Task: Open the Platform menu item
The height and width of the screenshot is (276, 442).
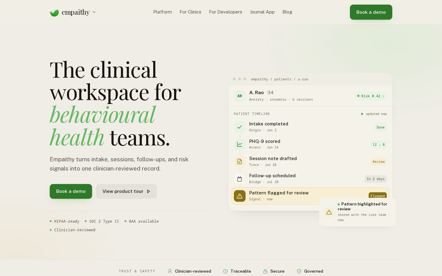Action: (x=162, y=12)
